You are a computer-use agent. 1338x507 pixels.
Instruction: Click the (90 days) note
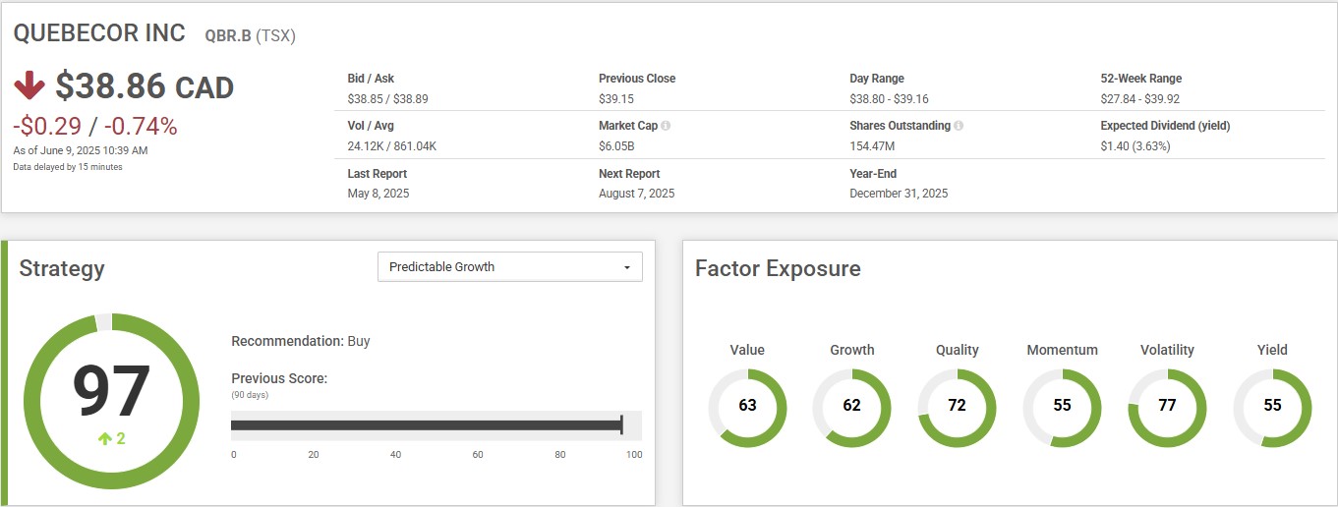point(250,395)
